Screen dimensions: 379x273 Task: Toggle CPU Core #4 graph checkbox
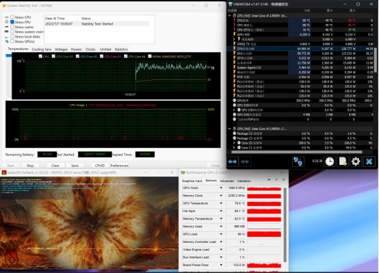click(x=126, y=56)
